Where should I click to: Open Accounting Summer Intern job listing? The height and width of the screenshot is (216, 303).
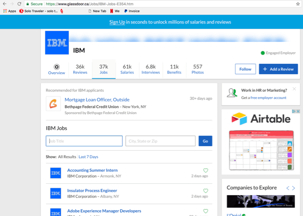[x=92, y=170]
